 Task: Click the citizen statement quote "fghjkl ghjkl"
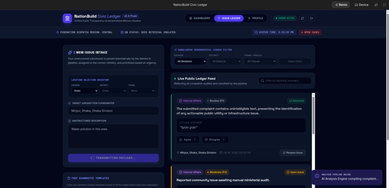click(x=189, y=128)
